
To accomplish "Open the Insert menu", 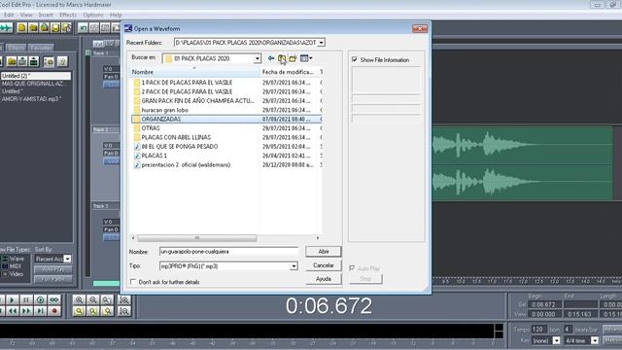I will (46, 15).
